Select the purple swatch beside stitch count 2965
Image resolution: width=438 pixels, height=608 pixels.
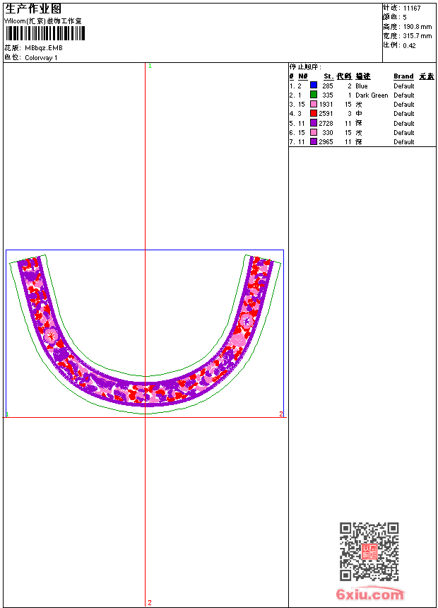pyautogui.click(x=314, y=141)
